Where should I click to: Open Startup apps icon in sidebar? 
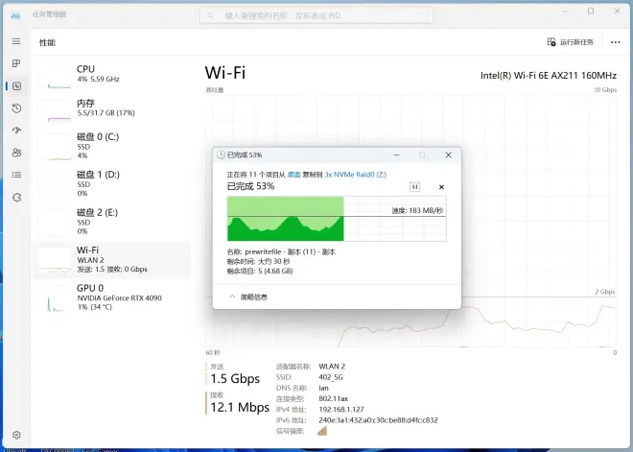(16, 131)
